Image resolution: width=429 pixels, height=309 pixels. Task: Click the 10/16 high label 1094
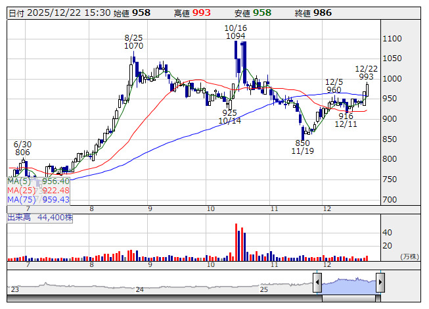pyautogui.click(x=235, y=36)
